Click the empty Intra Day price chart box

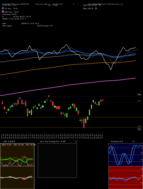tap(57, 160)
